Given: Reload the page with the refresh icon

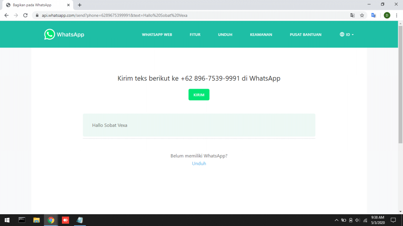Looking at the screenshot, I should coord(25,15).
